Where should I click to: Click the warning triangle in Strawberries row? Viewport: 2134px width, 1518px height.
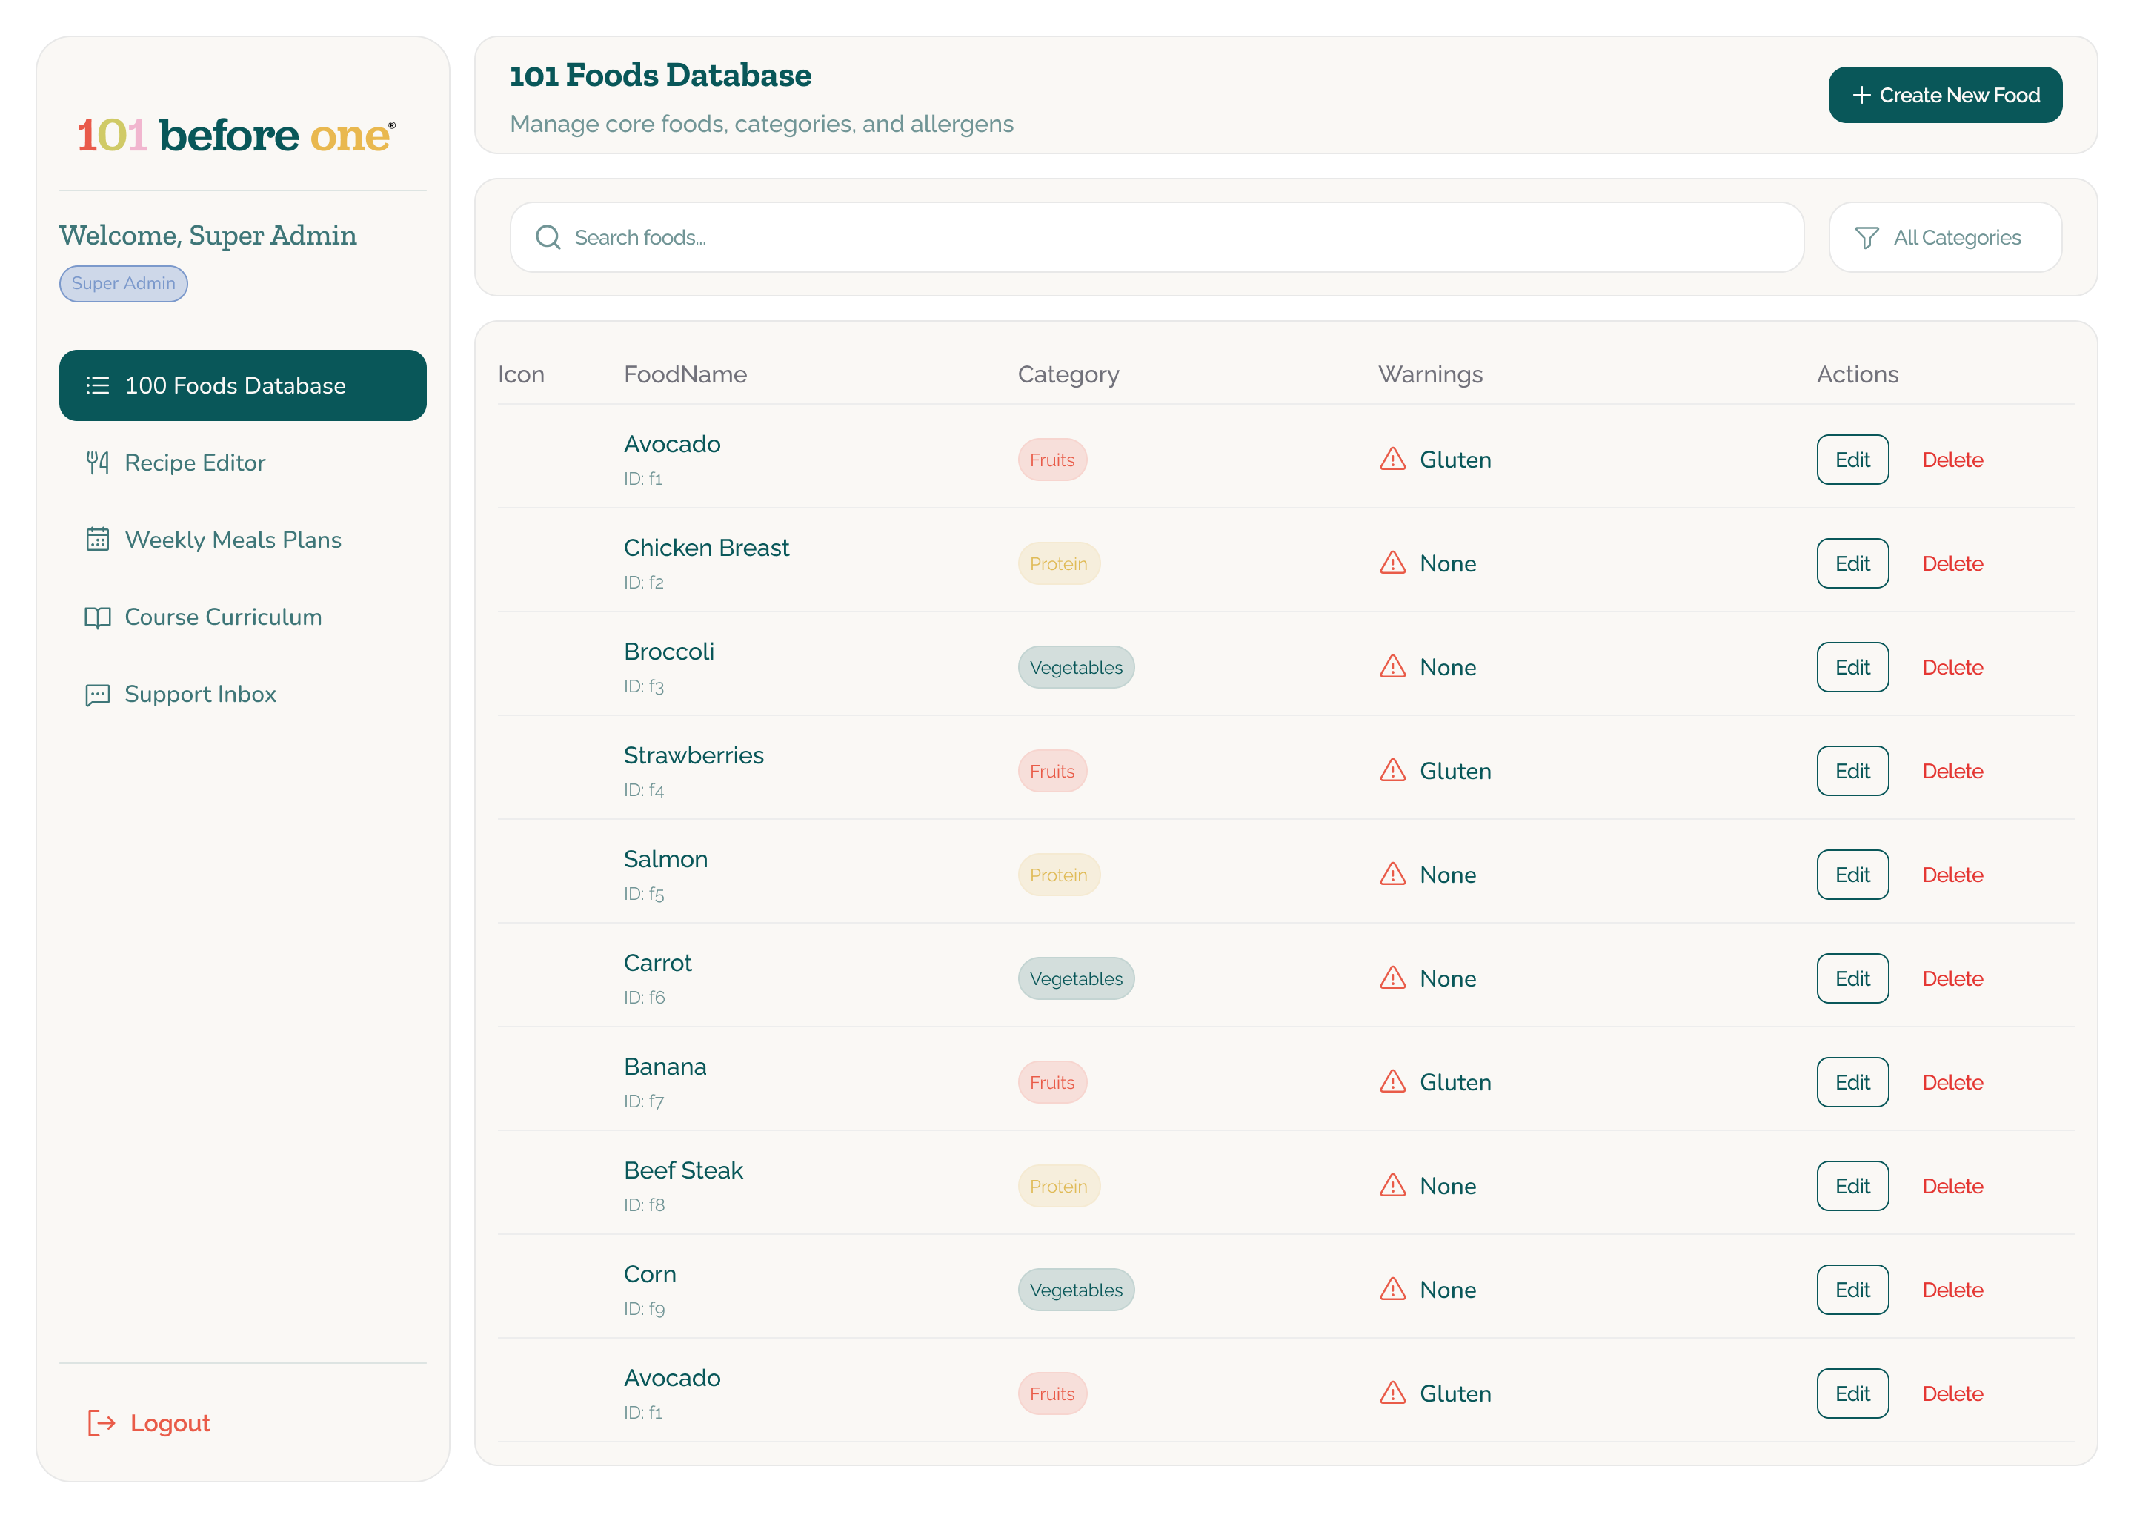coord(1392,770)
